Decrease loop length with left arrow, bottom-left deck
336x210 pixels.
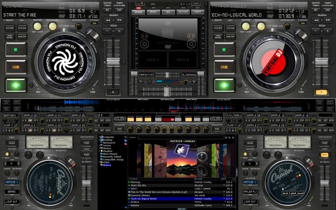point(5,164)
